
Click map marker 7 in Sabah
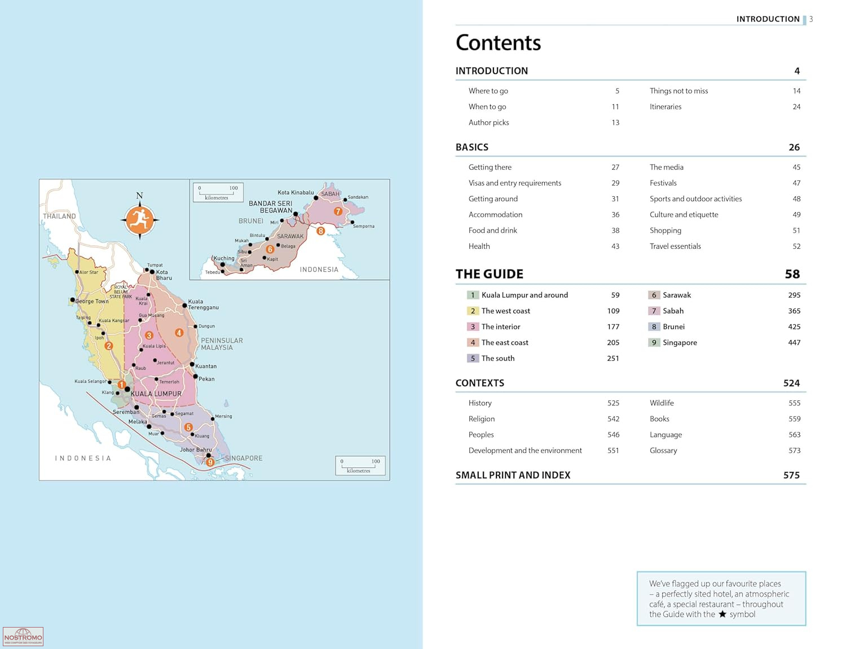pyautogui.click(x=338, y=211)
